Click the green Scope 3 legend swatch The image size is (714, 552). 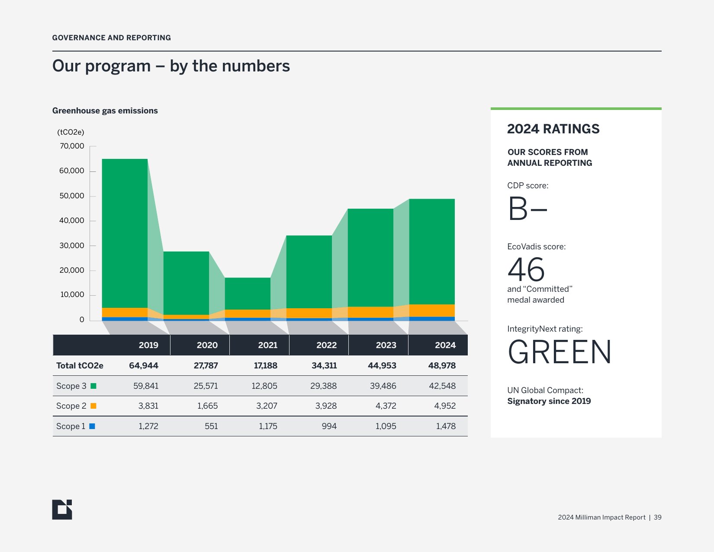point(93,386)
